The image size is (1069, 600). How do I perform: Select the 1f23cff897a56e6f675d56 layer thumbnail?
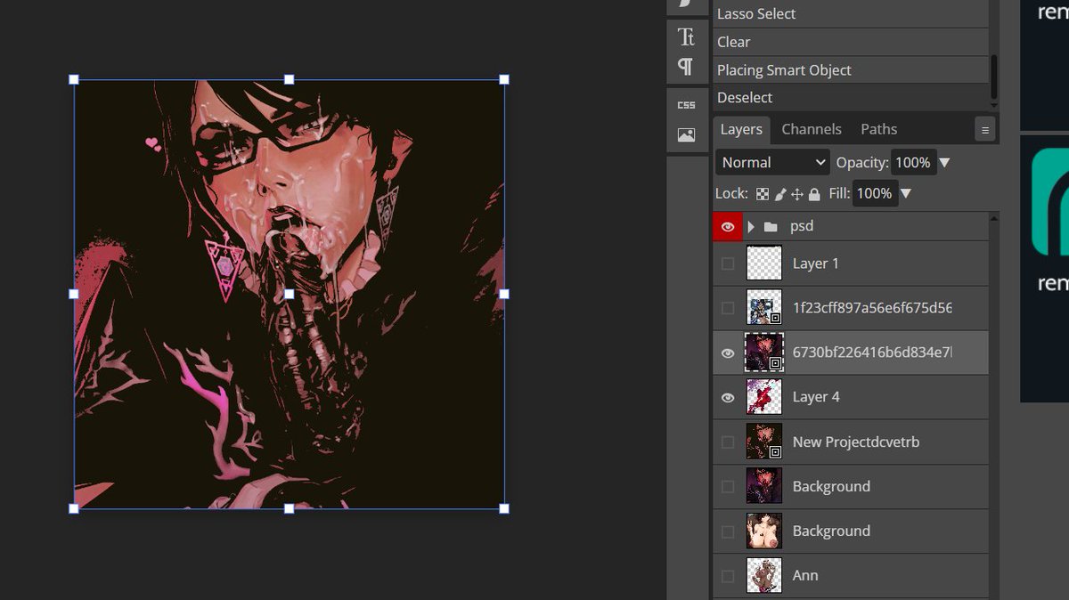click(x=763, y=308)
